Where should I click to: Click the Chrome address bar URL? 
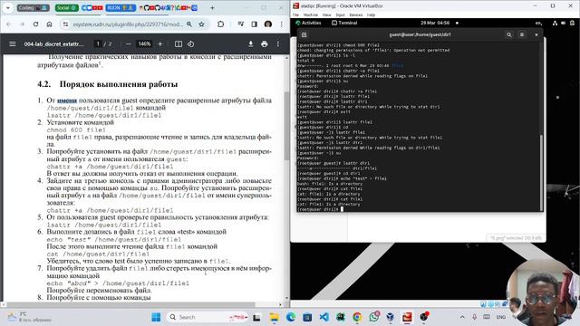pos(128,24)
